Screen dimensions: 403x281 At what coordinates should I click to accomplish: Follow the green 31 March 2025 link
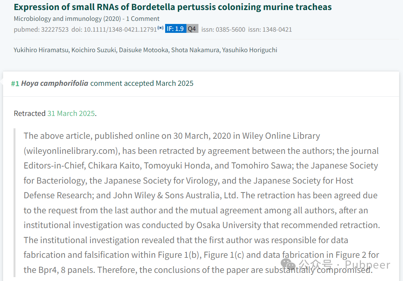(x=71, y=113)
